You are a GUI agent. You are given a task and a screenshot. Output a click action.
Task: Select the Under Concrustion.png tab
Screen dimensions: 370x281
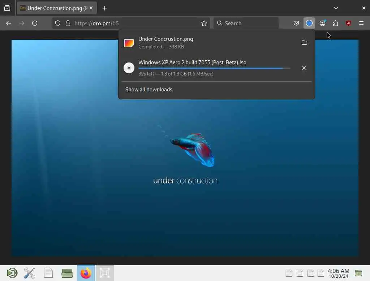click(x=57, y=8)
